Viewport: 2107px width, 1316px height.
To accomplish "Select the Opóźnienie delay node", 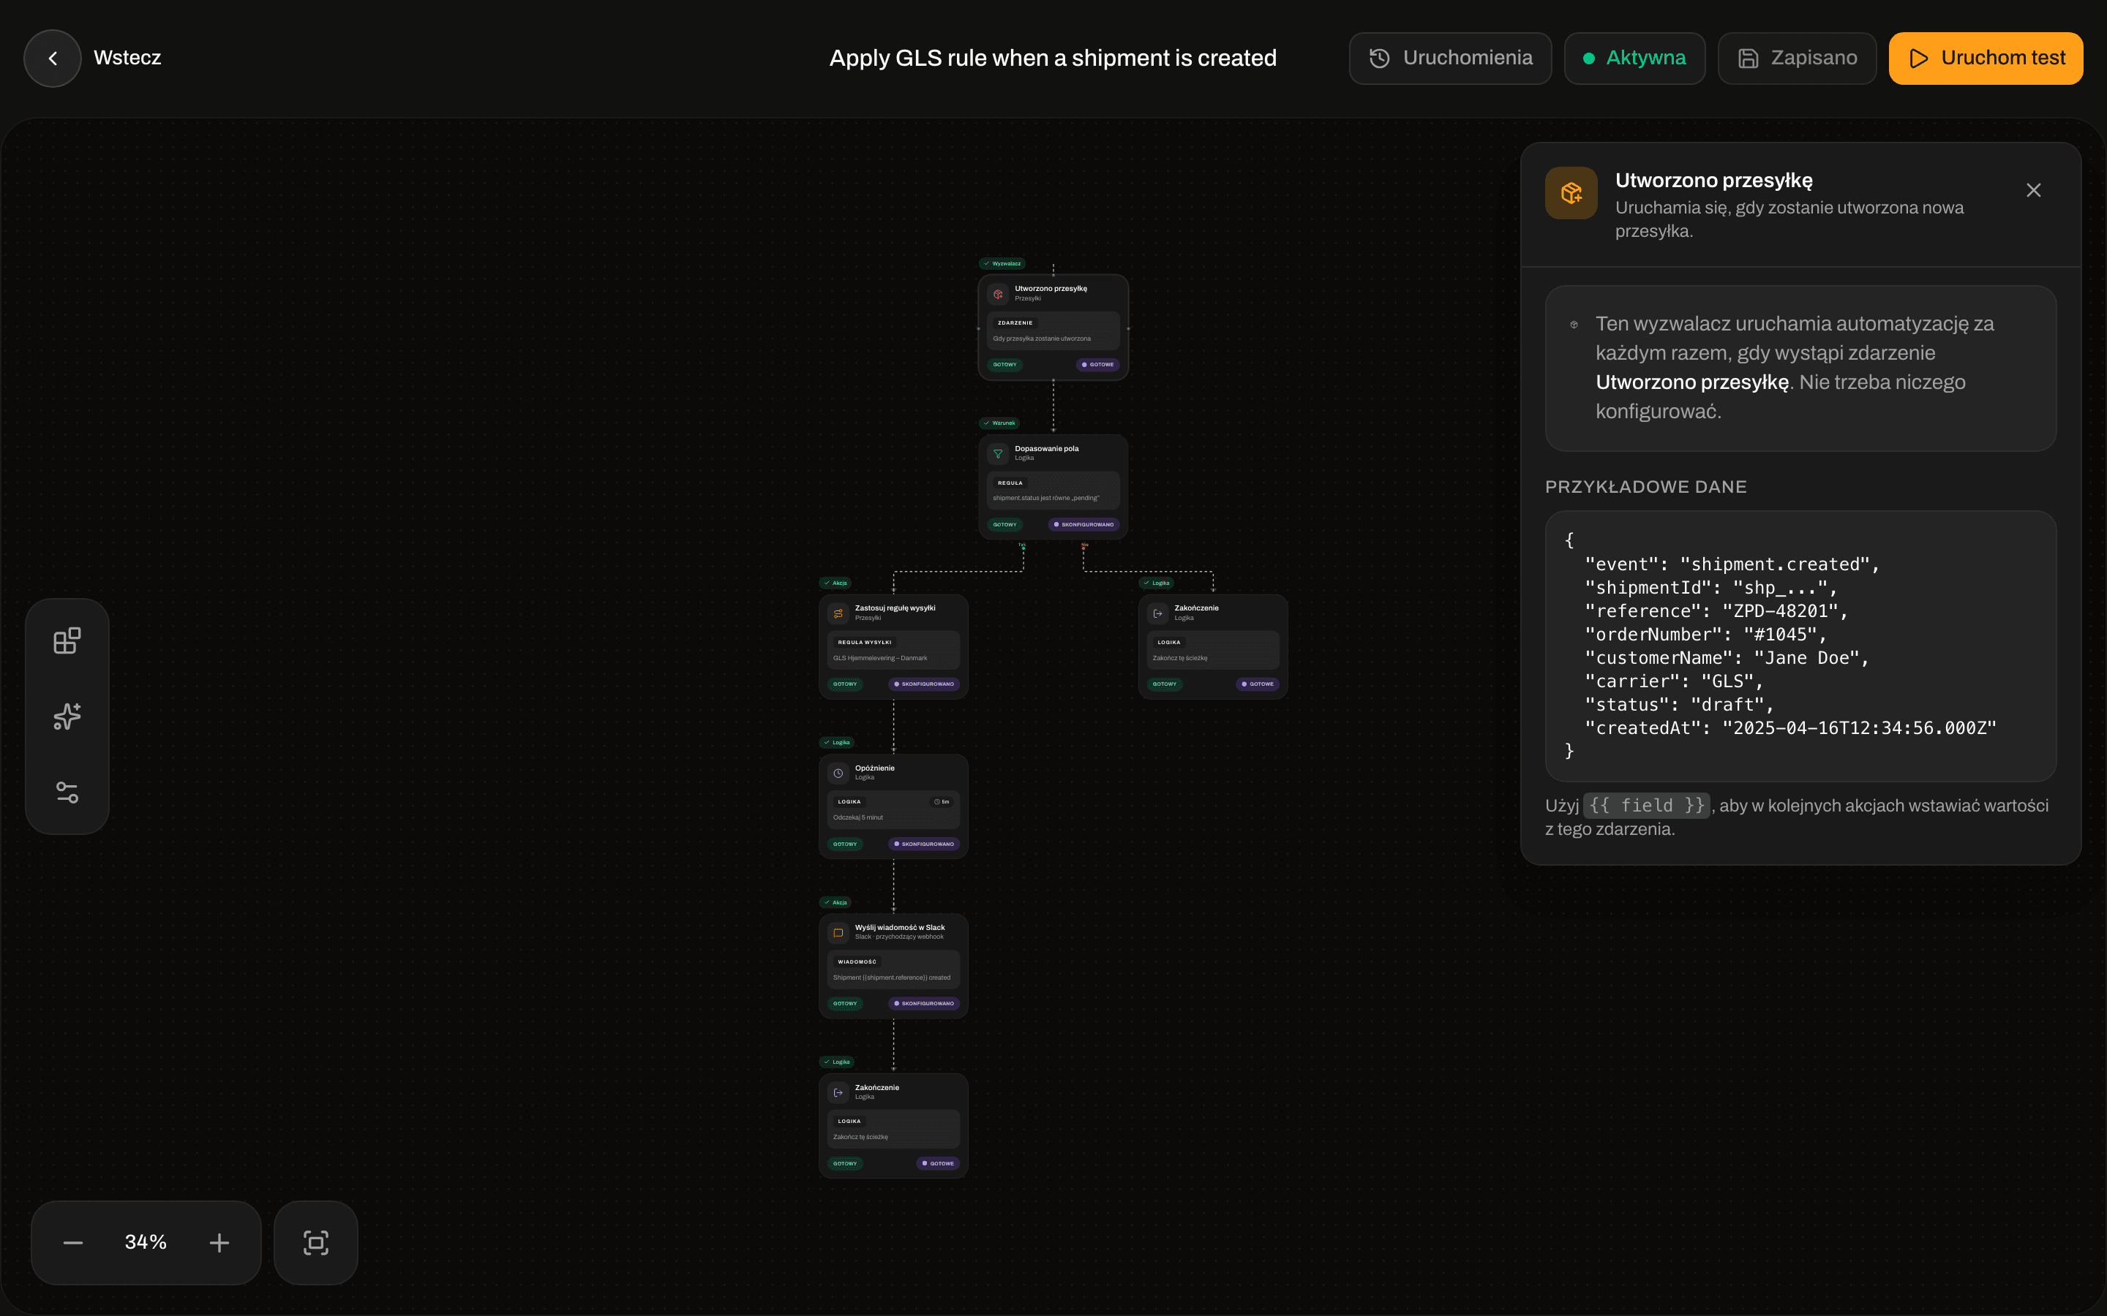I will (893, 807).
